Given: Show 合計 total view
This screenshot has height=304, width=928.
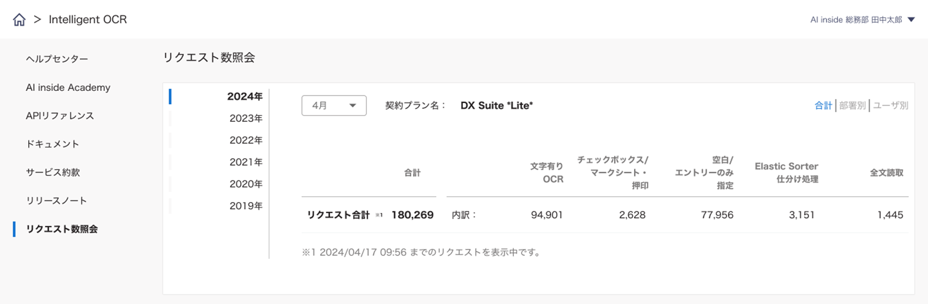Looking at the screenshot, I should click(x=823, y=105).
